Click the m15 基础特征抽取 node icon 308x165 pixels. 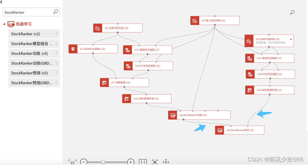127,50
